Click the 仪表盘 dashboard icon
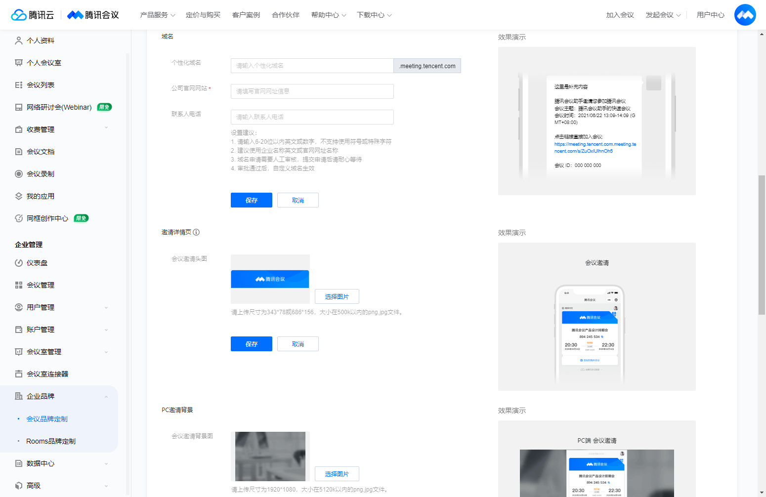The width and height of the screenshot is (766, 497). (x=19, y=263)
